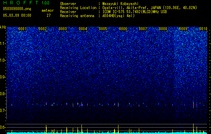Click the antenna value A504HB(yagi 4el)

coord(118,16)
